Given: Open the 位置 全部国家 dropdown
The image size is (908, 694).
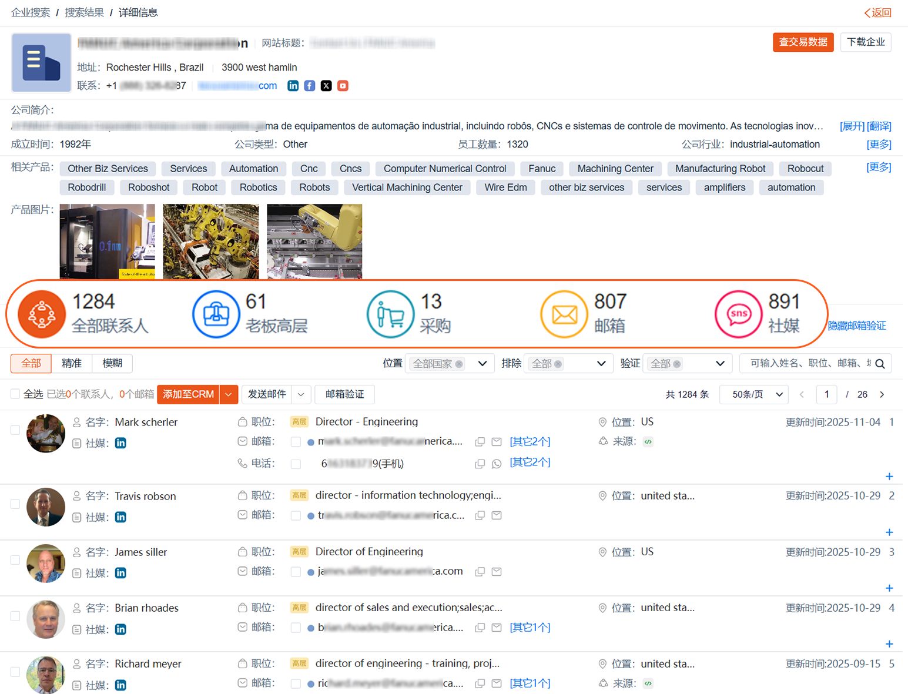Looking at the screenshot, I should click(450, 364).
